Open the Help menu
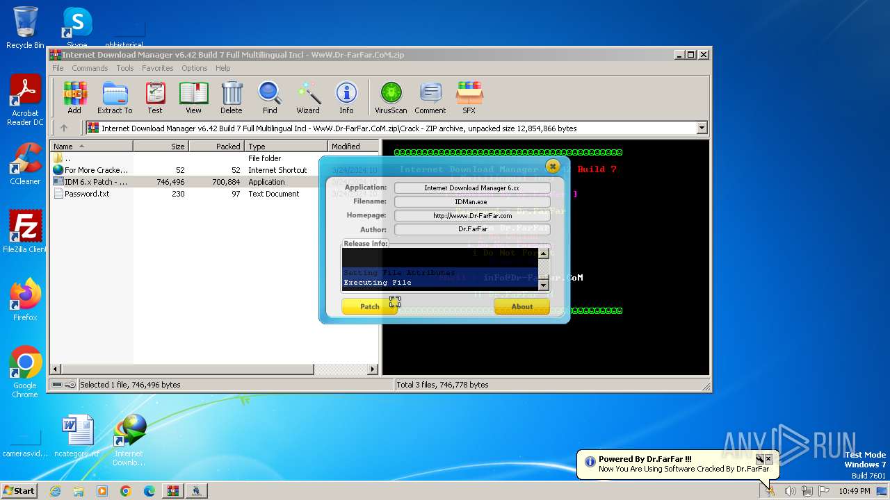 (223, 68)
